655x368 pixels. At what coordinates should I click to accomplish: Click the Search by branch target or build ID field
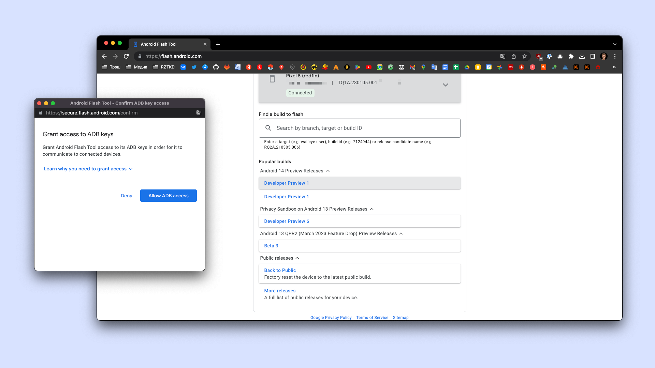360,128
